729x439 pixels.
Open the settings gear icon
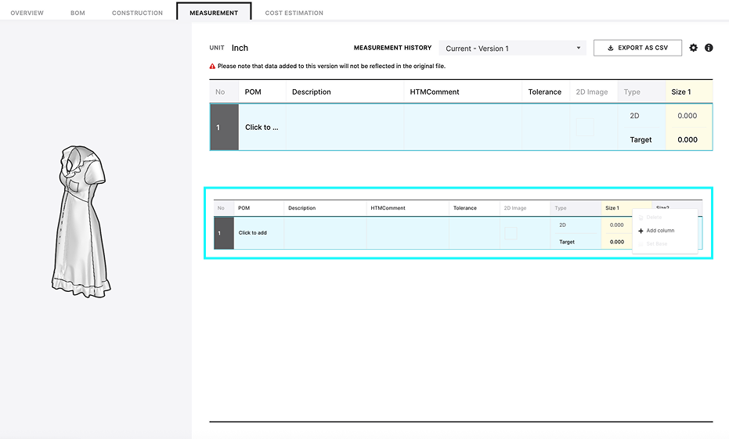pyautogui.click(x=693, y=48)
